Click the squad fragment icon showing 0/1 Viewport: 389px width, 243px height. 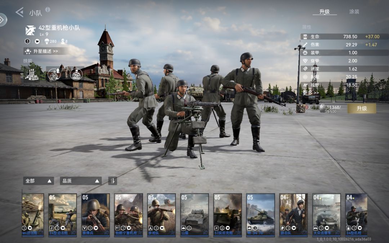[x=301, y=108]
